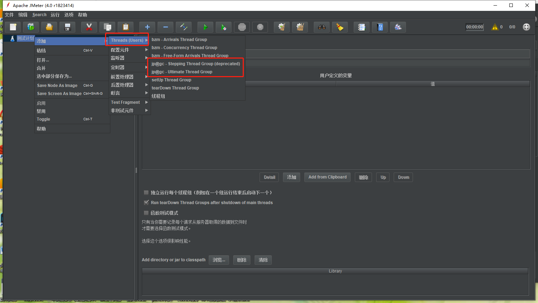Open the Function Helper dialog icon

362,27
